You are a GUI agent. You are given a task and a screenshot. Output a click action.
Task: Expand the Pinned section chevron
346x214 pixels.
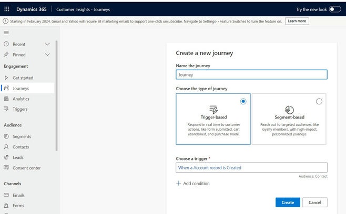click(x=47, y=55)
